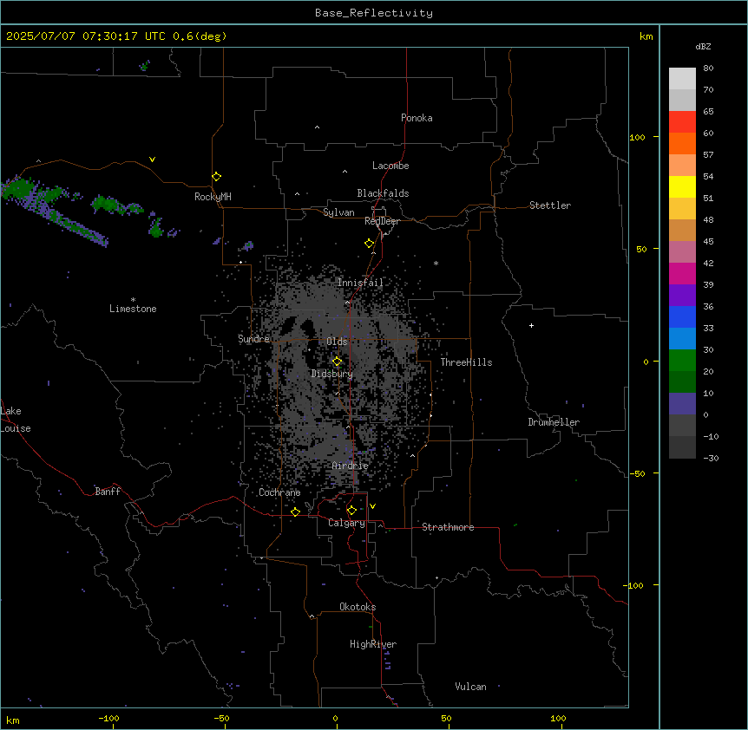Click the yellow V marker northeast of Calgary

click(372, 506)
